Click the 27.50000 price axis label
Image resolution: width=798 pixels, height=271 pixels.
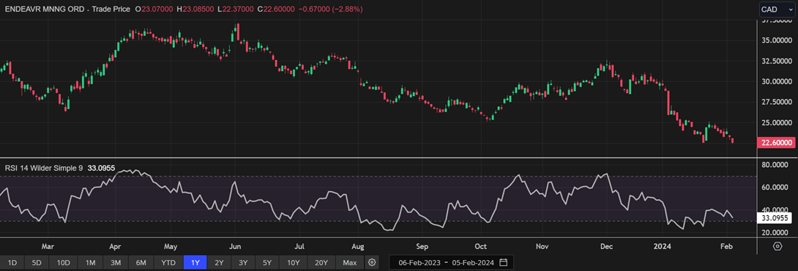click(777, 103)
